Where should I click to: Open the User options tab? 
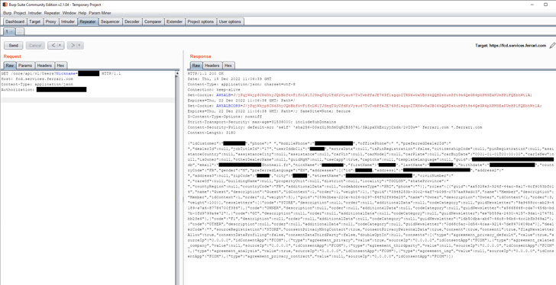click(230, 21)
